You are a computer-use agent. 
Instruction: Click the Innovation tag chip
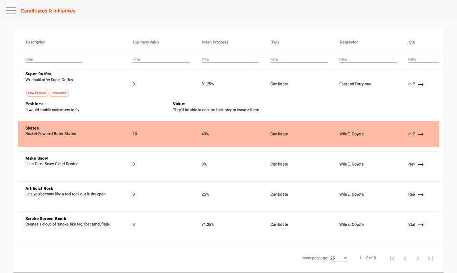pyautogui.click(x=59, y=93)
